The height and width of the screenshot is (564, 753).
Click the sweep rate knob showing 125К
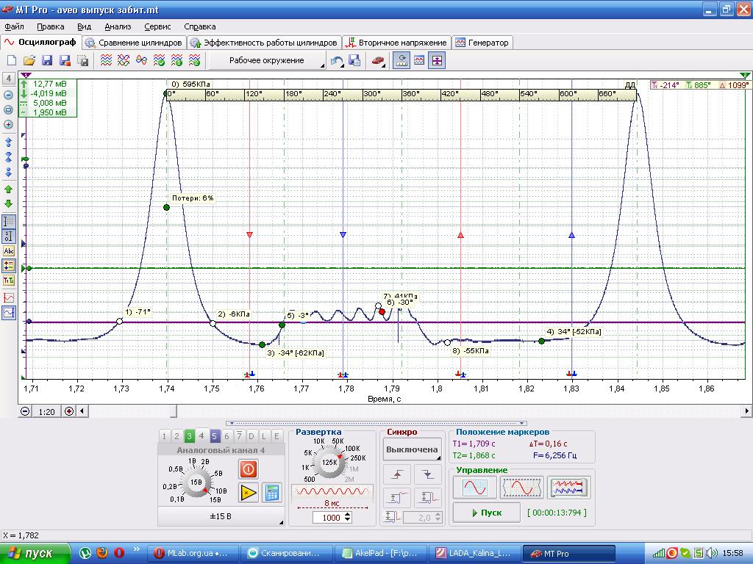(329, 462)
